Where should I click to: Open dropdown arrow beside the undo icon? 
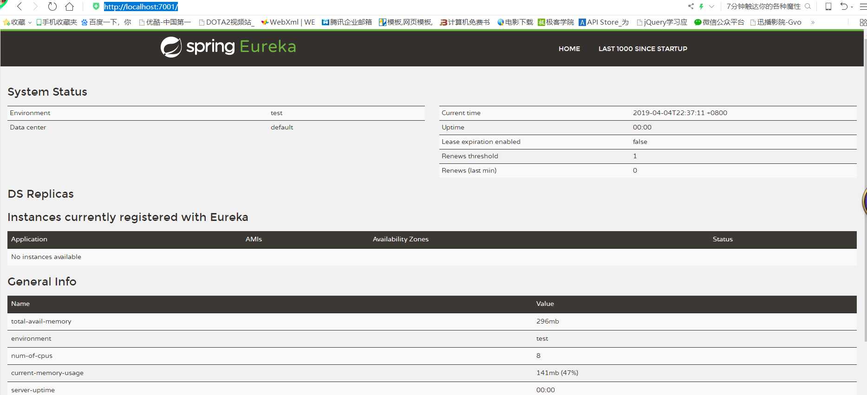[x=852, y=7]
